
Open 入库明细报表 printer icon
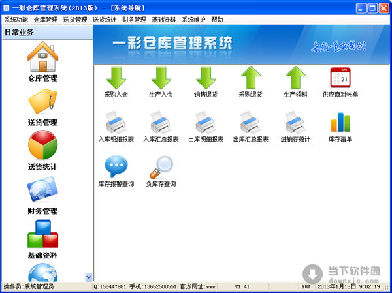[x=116, y=123]
